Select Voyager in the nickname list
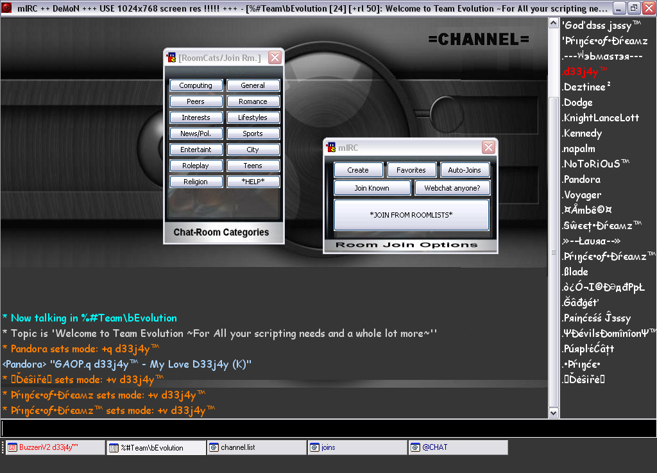 point(582,195)
